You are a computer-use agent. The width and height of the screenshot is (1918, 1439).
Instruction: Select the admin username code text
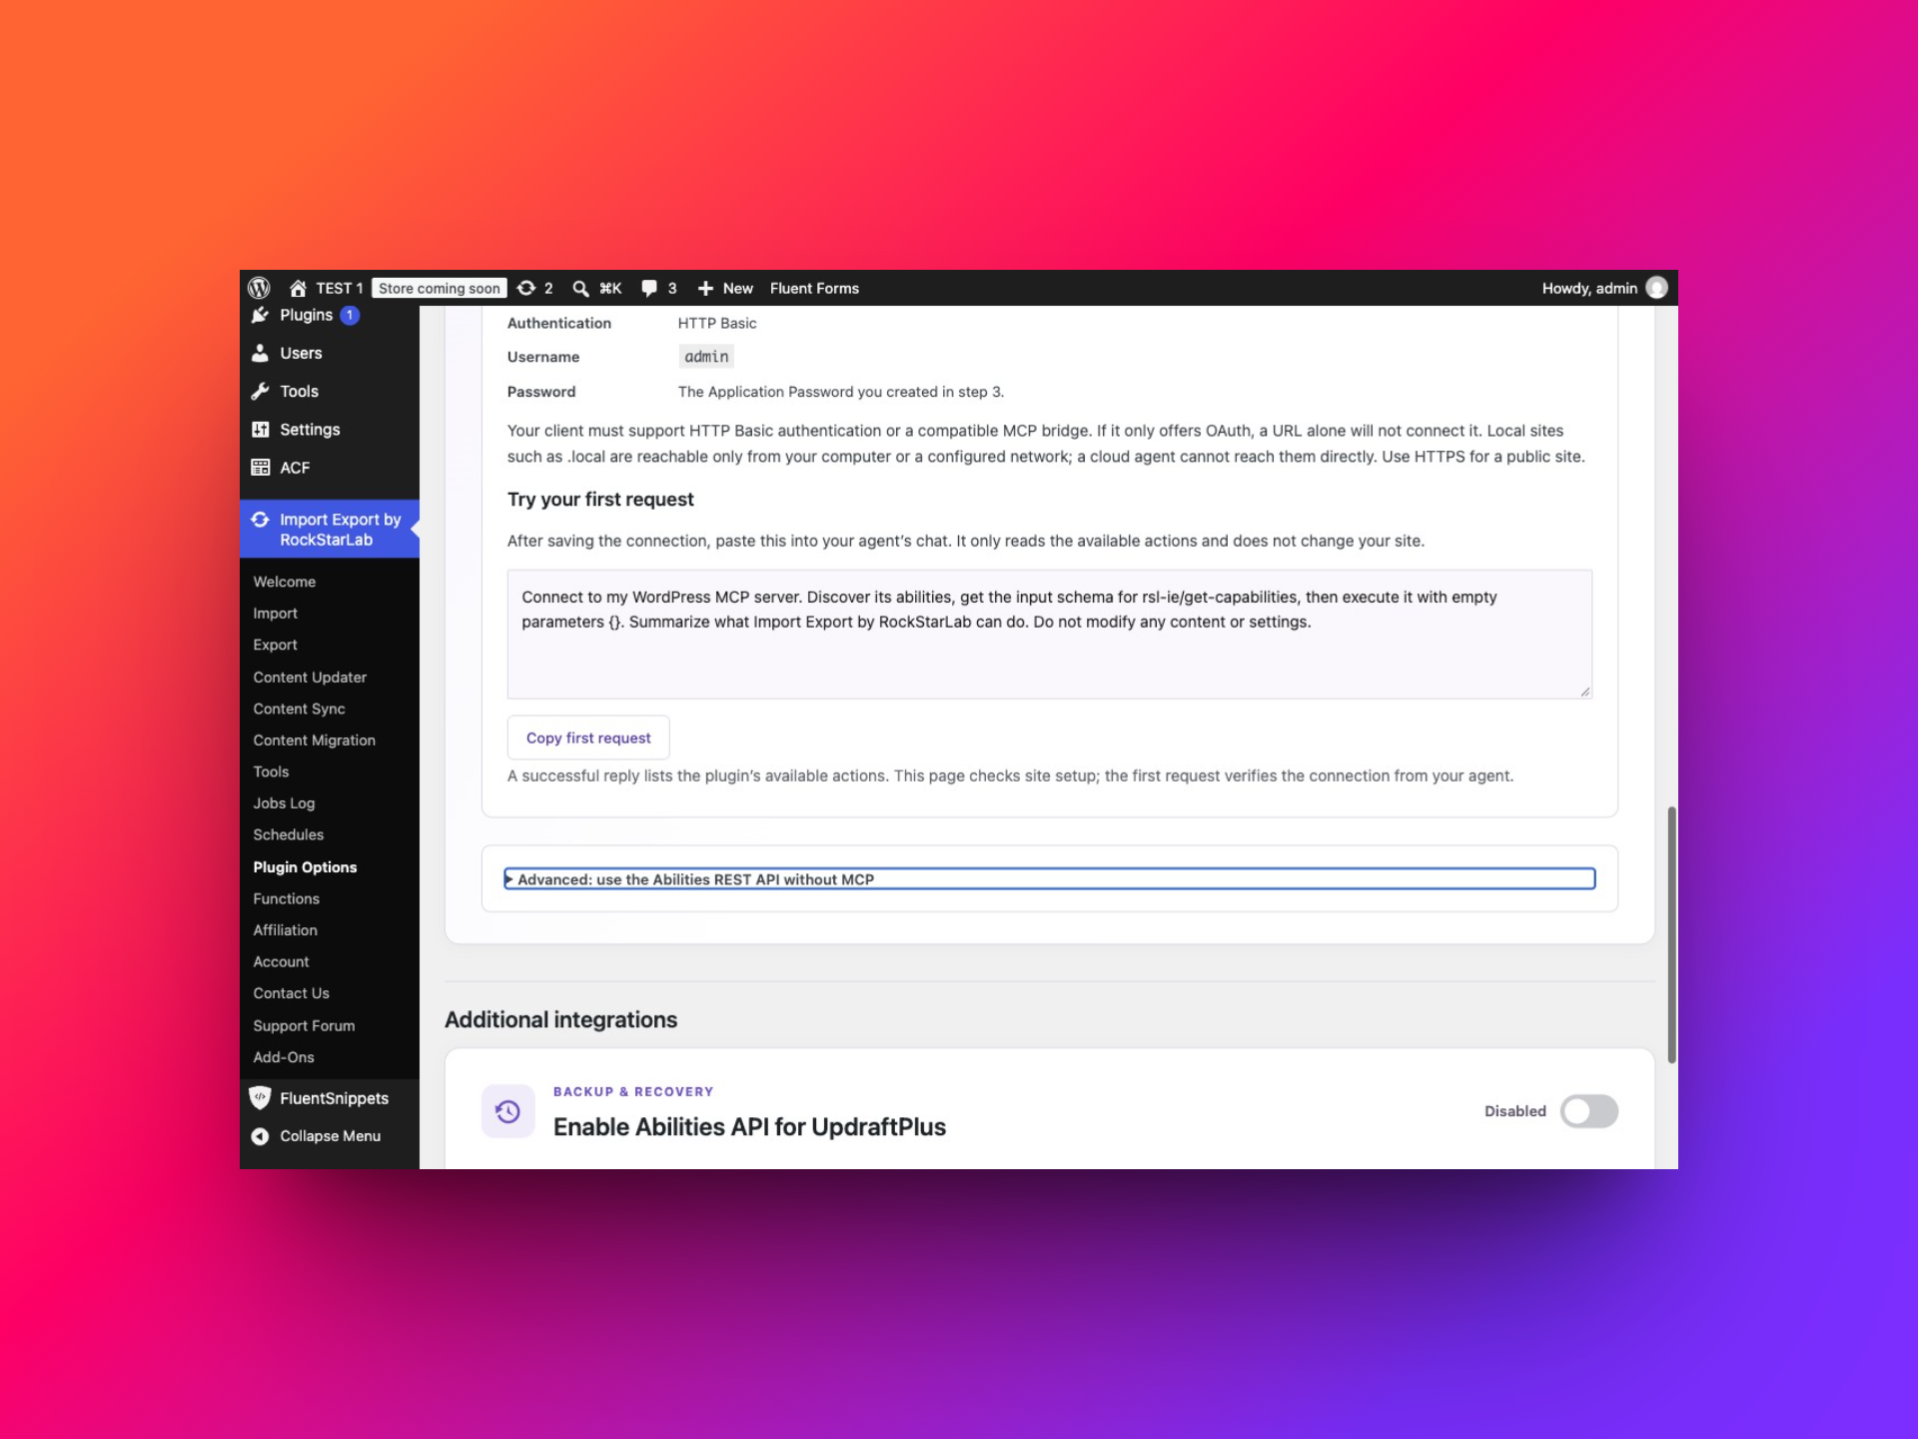coord(706,357)
